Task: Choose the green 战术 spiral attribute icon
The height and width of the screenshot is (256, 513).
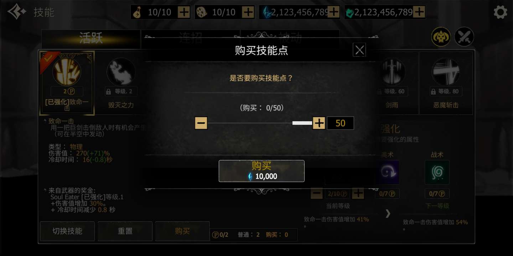Action: click(437, 172)
